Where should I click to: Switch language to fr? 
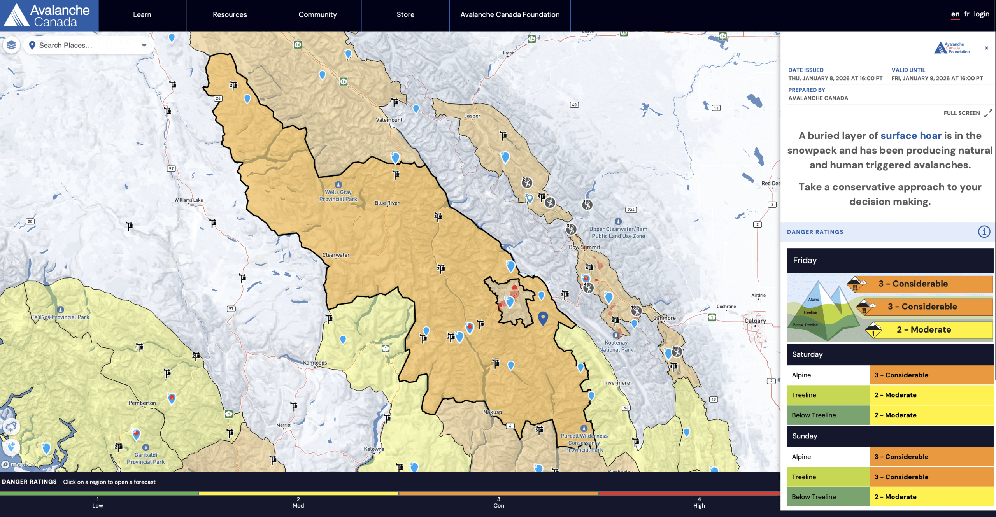(966, 14)
